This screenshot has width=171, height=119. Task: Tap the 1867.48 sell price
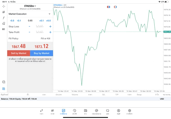19,46
